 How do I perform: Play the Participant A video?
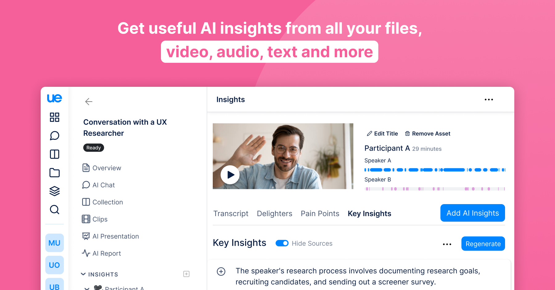[230, 175]
